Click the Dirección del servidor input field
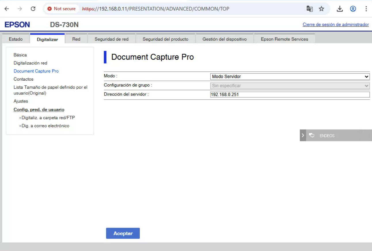Screen dimensions: 372x251 [290, 95]
